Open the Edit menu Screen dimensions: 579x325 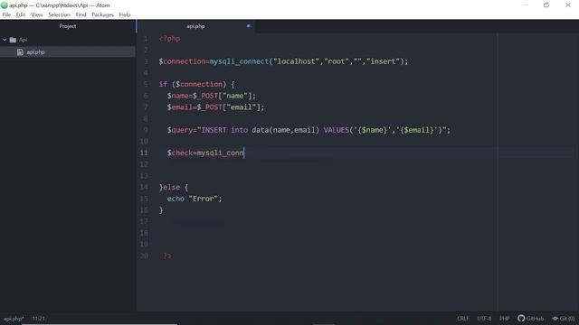(x=21, y=14)
